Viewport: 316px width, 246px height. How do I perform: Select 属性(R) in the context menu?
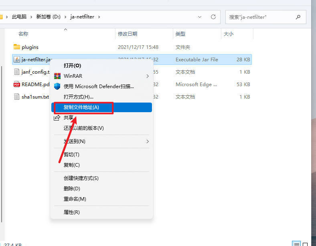click(x=72, y=212)
